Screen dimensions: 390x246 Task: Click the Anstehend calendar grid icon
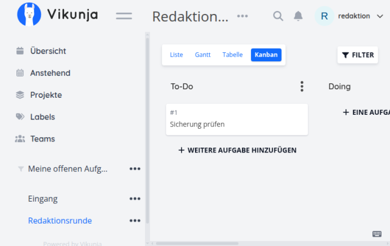click(20, 73)
